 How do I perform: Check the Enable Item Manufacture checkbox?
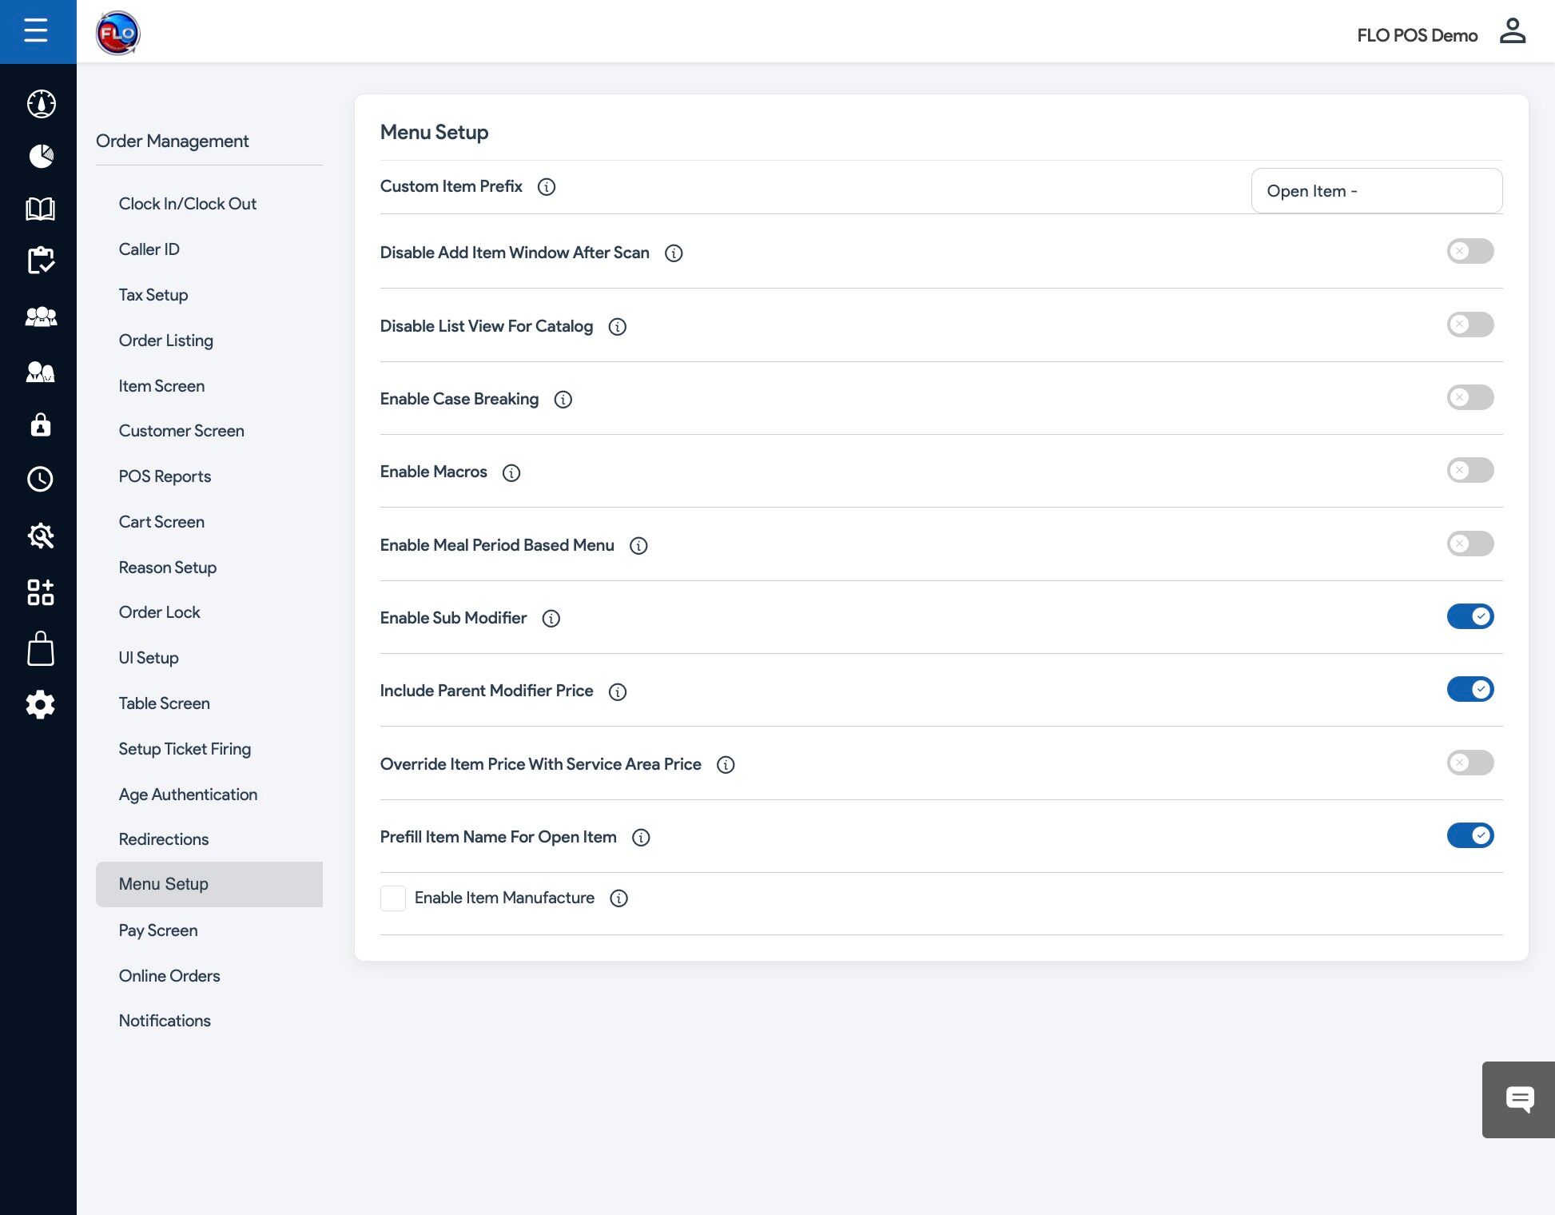point(393,898)
